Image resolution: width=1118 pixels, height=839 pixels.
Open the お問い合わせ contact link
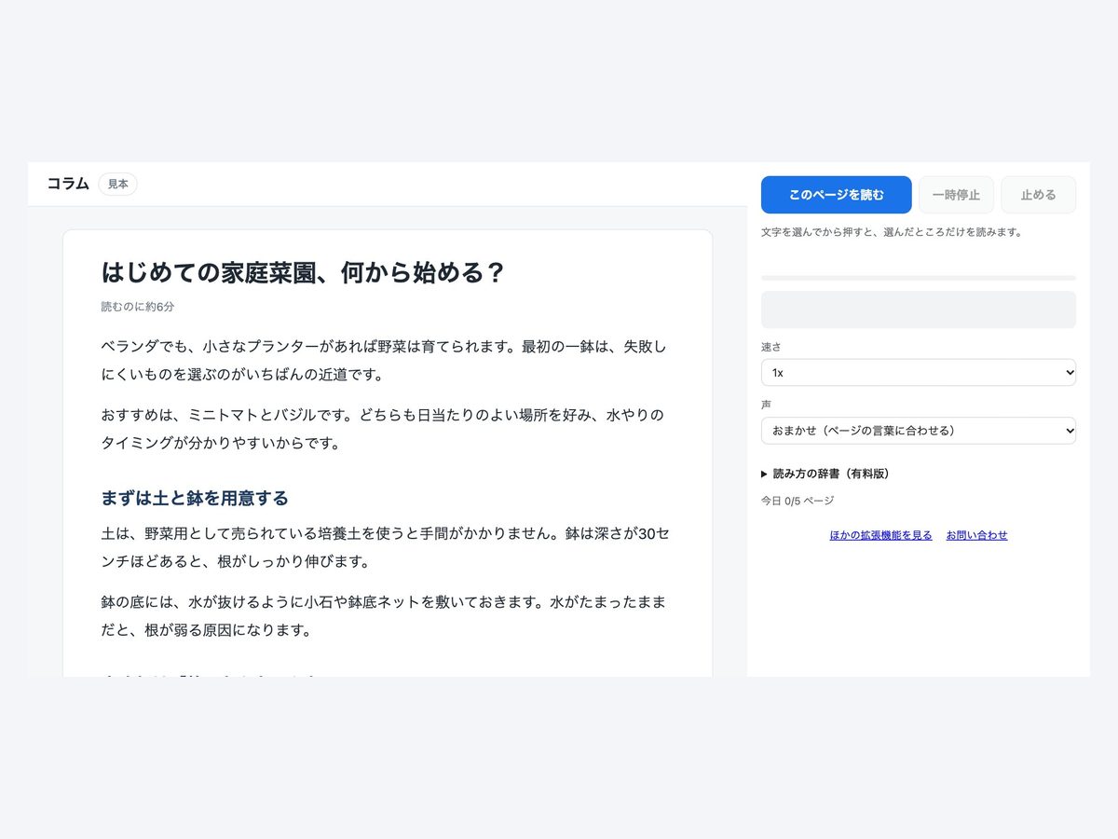pos(976,535)
